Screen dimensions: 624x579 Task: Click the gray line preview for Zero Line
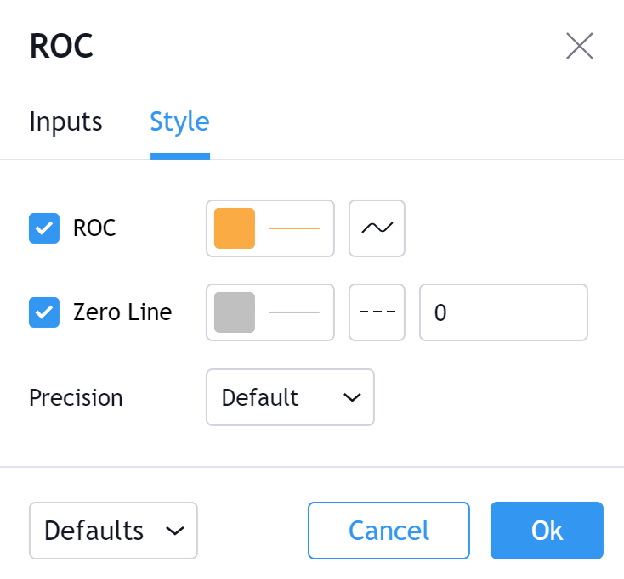(x=294, y=312)
